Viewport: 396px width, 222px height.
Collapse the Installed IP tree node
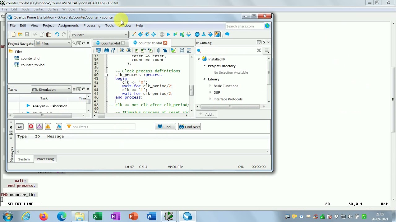click(x=199, y=59)
